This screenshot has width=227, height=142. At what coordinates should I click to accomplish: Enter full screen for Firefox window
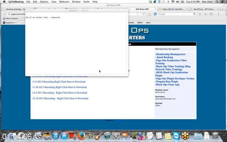click(x=224, y=5)
